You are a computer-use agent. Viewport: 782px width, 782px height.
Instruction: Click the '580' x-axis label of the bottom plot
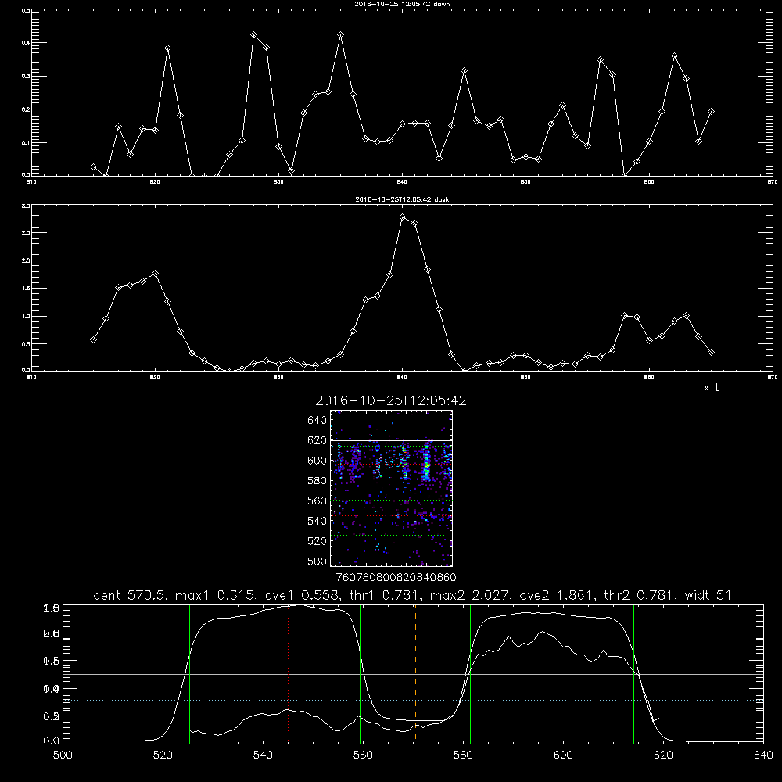click(463, 755)
